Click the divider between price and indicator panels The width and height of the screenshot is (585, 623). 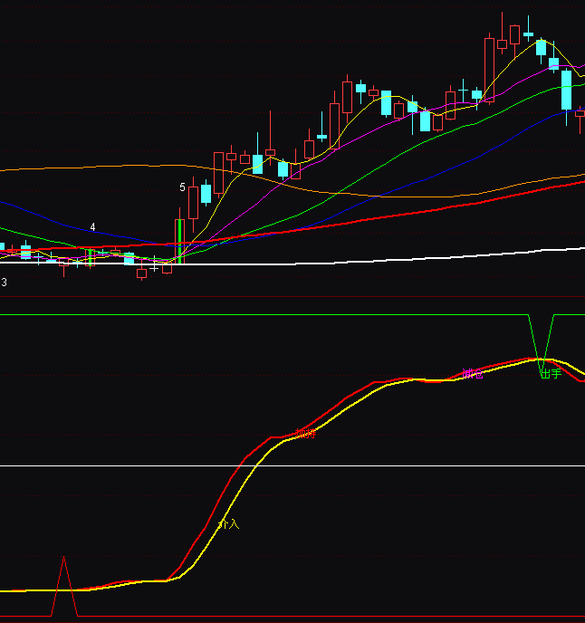tap(292, 296)
